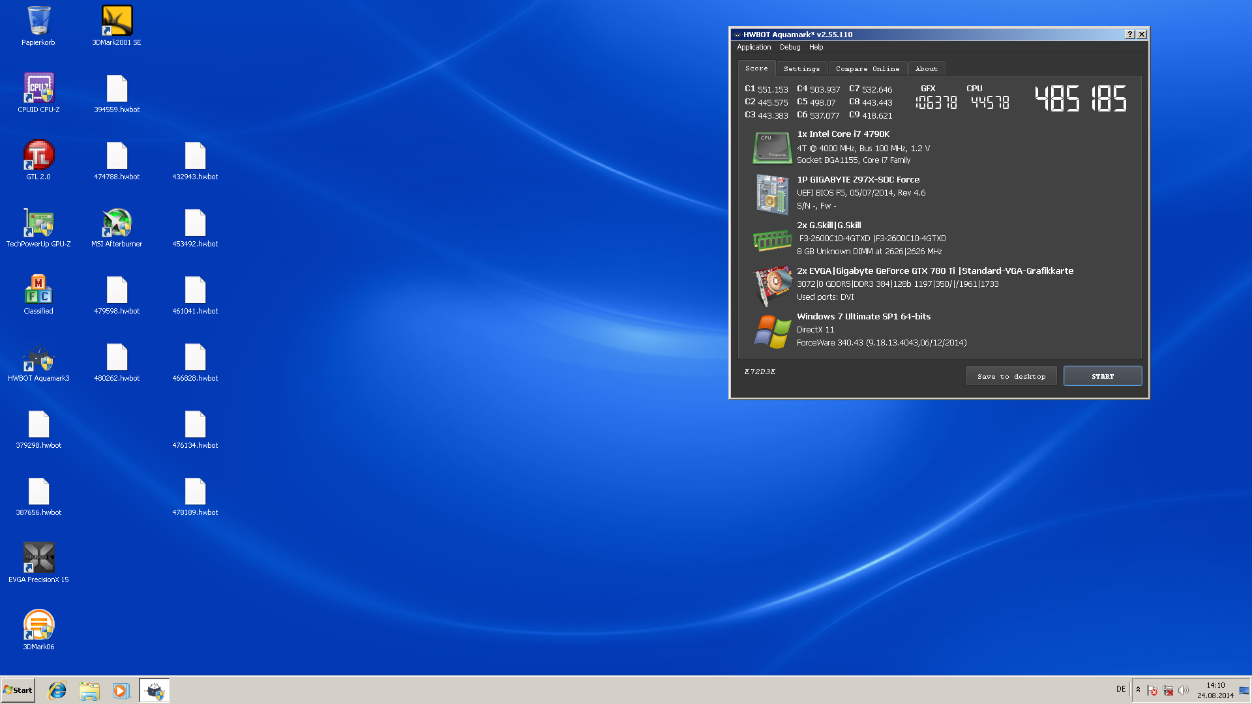This screenshot has width=1252, height=704.
Task: Switch to the Score tab
Action: [x=756, y=68]
